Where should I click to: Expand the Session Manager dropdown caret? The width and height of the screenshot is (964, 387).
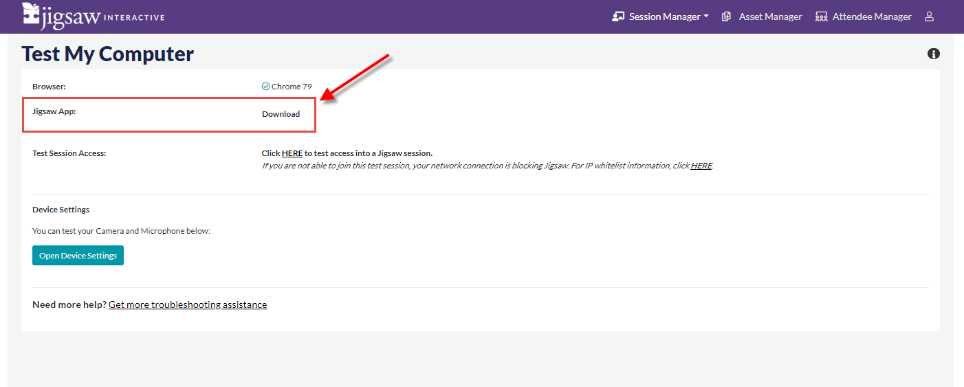click(x=706, y=16)
